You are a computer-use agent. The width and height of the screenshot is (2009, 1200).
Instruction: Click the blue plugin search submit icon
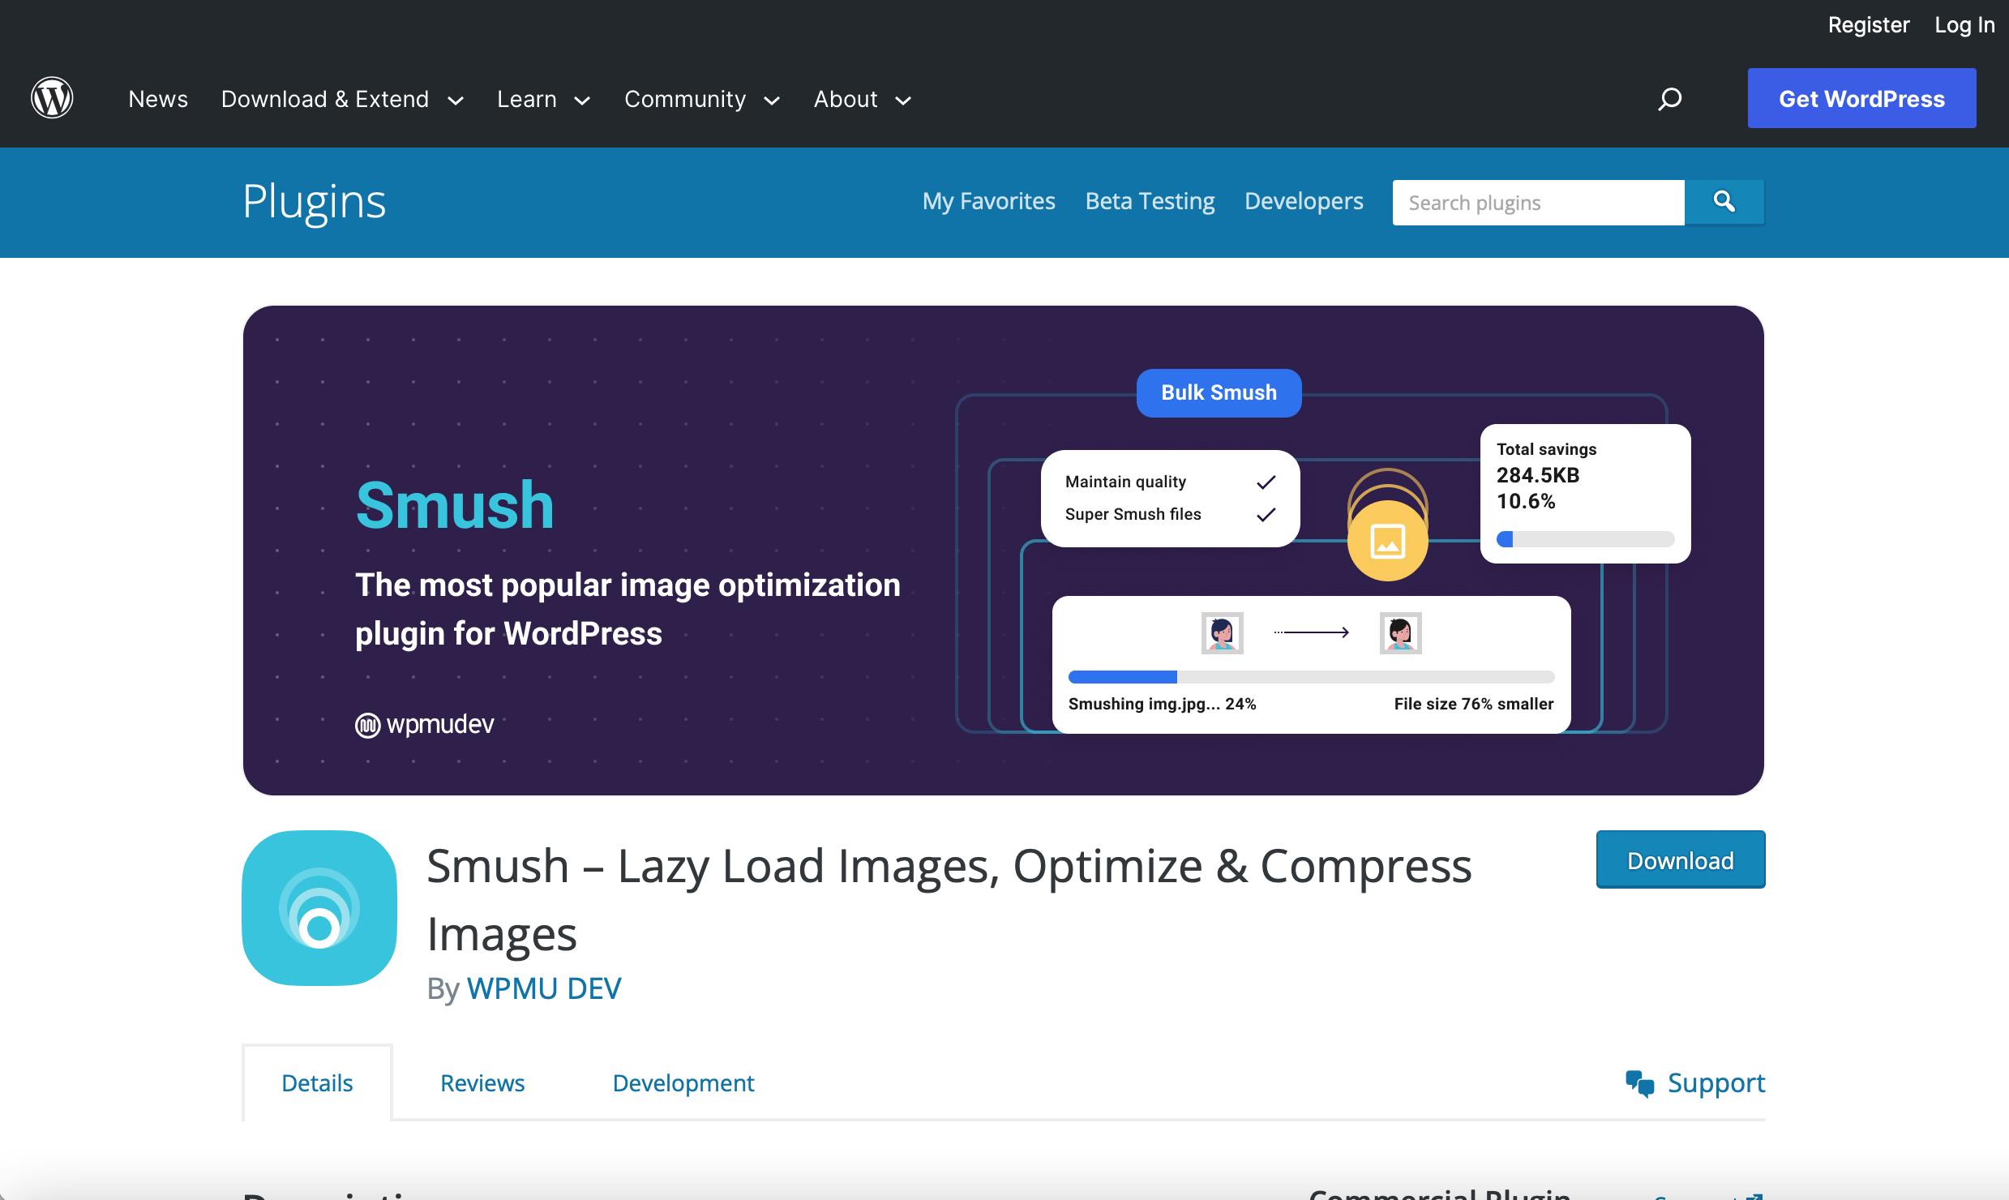[1724, 202]
